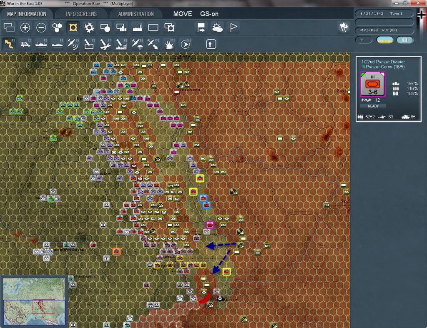Image resolution: width=427 pixels, height=328 pixels.
Task: Select the F10 air transfer icon
Action: (x=153, y=44)
